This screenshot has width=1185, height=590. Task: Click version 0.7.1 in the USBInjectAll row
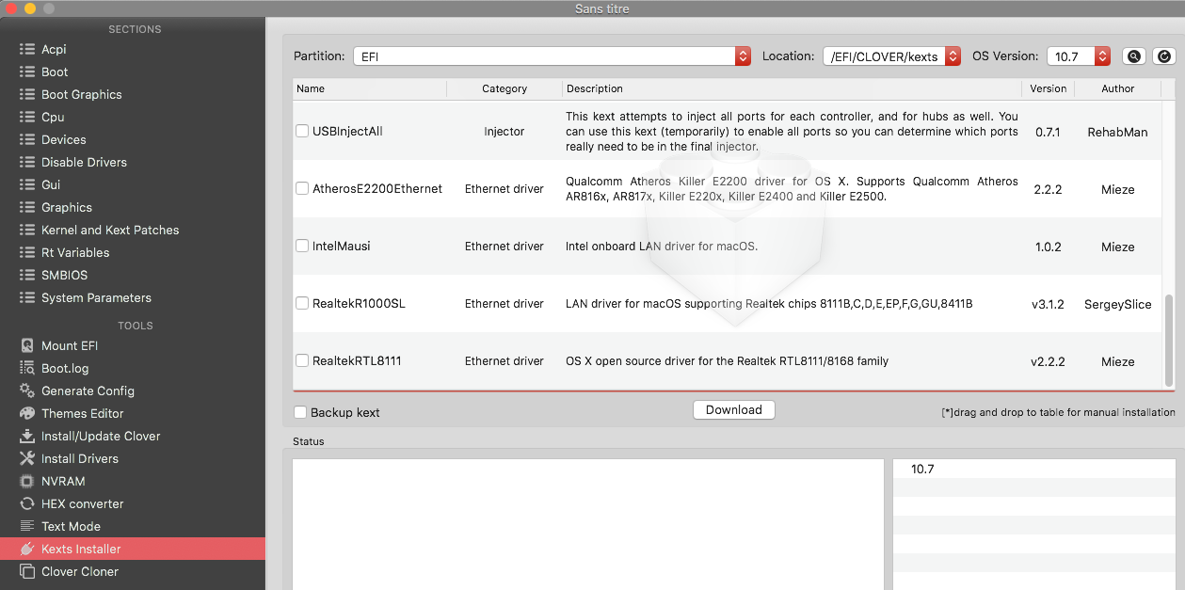pyautogui.click(x=1048, y=133)
